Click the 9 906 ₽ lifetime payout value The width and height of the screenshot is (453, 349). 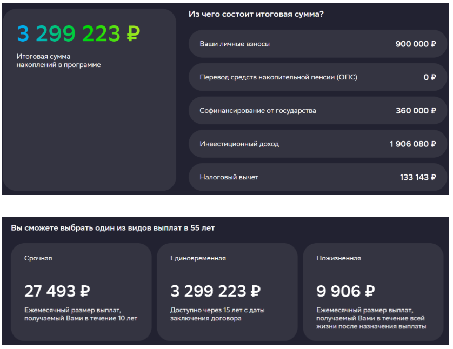(x=345, y=291)
